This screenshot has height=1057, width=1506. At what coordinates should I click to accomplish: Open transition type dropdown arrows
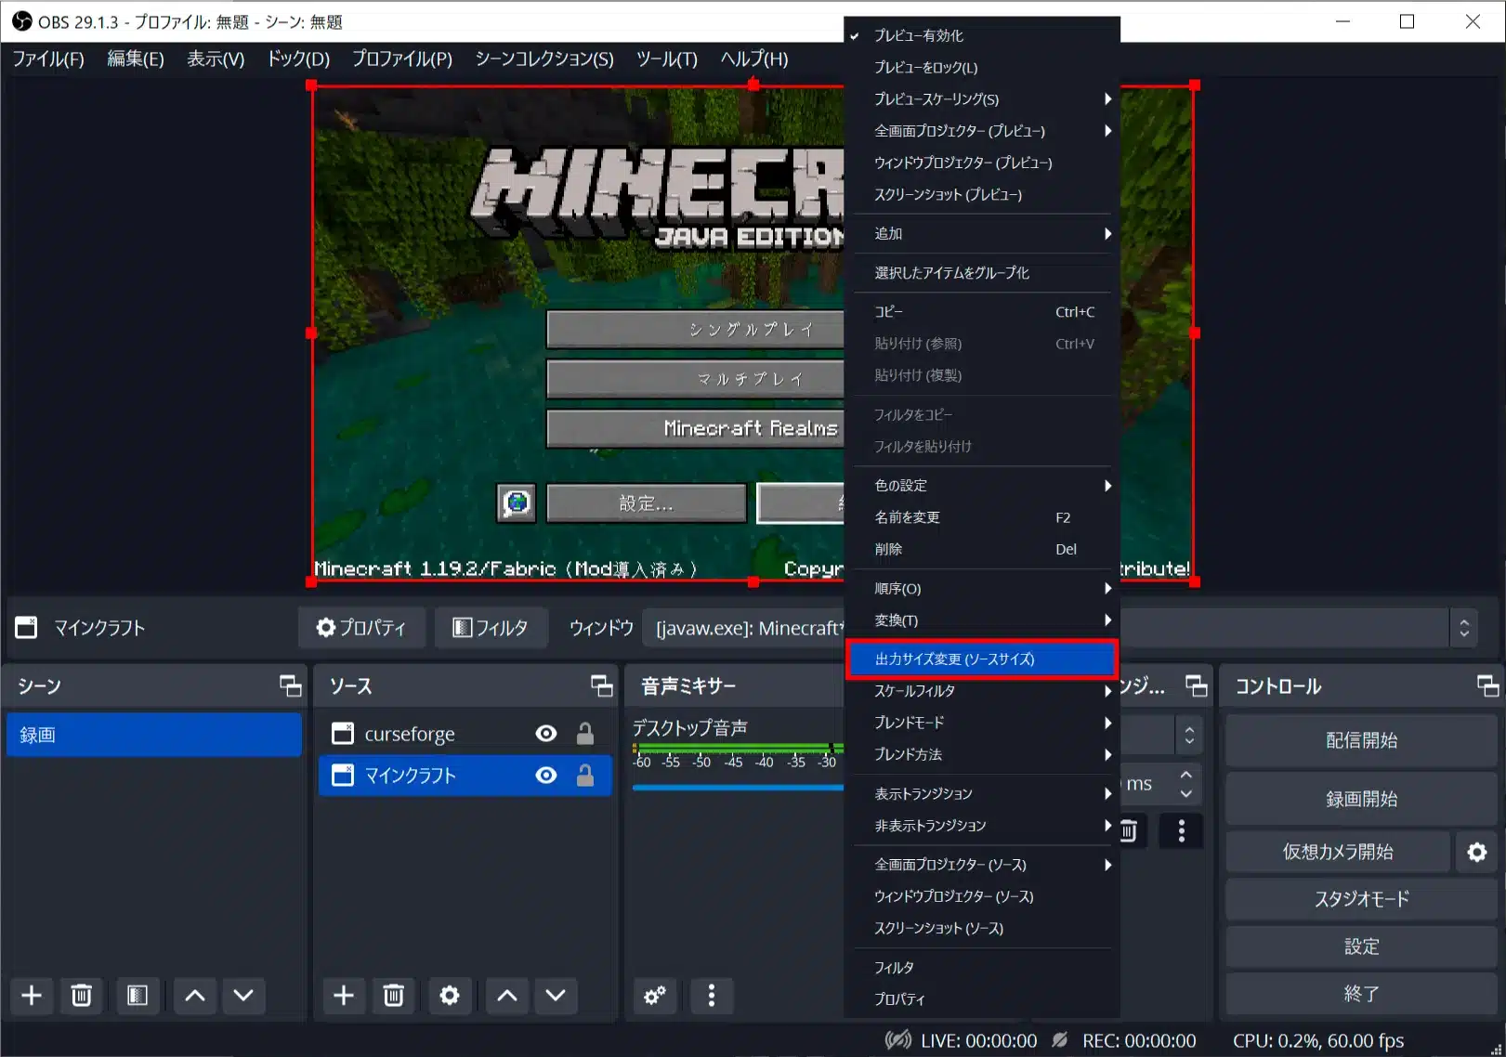coord(1189,736)
